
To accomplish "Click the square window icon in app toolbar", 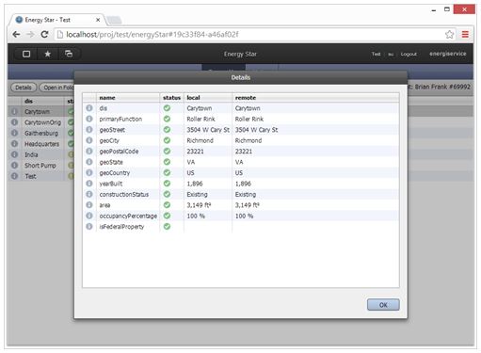I will click(26, 54).
